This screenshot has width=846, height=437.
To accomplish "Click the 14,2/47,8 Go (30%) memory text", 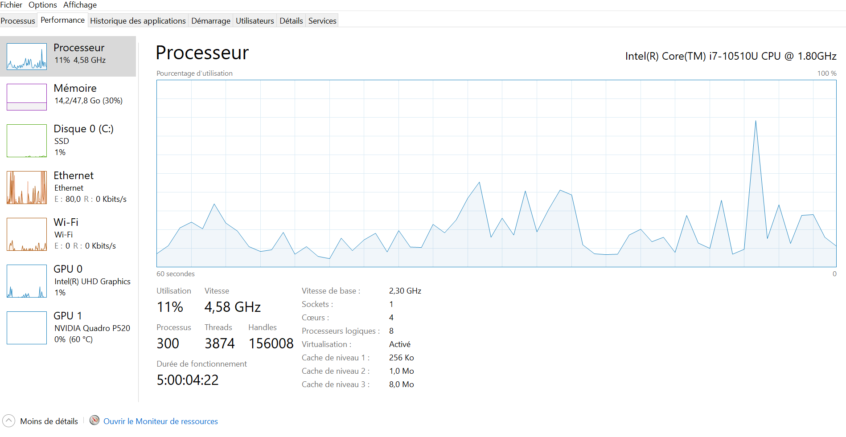I will pos(88,101).
